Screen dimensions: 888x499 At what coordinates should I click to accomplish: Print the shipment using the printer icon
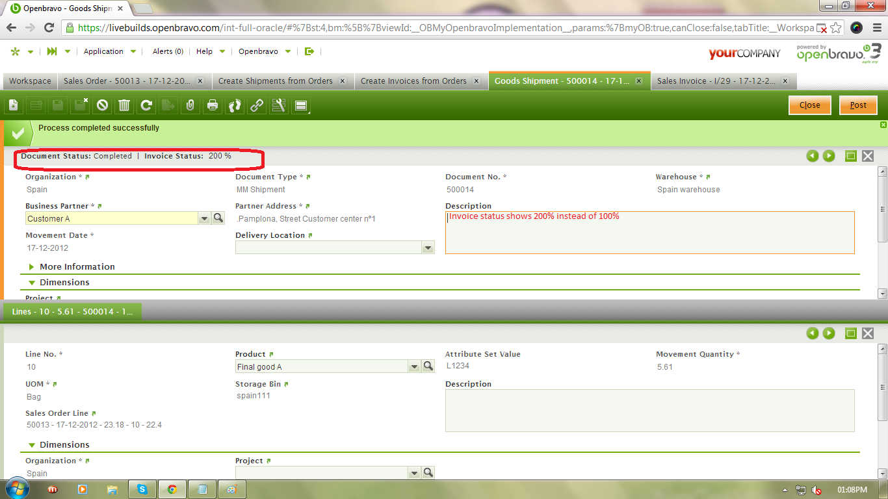point(213,105)
